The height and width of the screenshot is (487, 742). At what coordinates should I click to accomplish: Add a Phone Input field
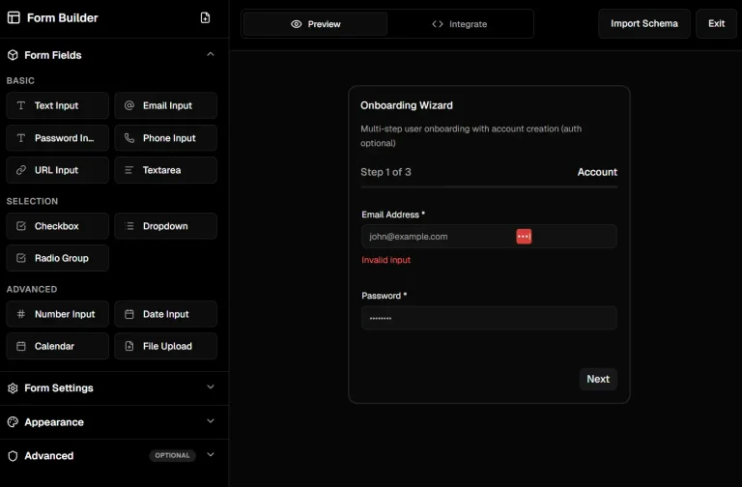click(166, 138)
